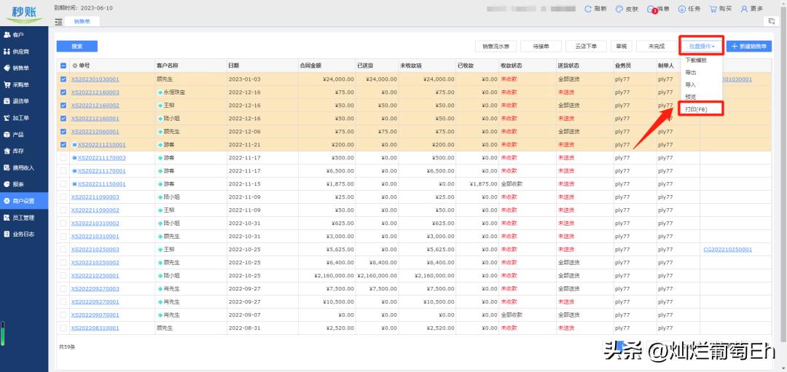Click the 刷新 refresh icon in top bar

(588, 9)
